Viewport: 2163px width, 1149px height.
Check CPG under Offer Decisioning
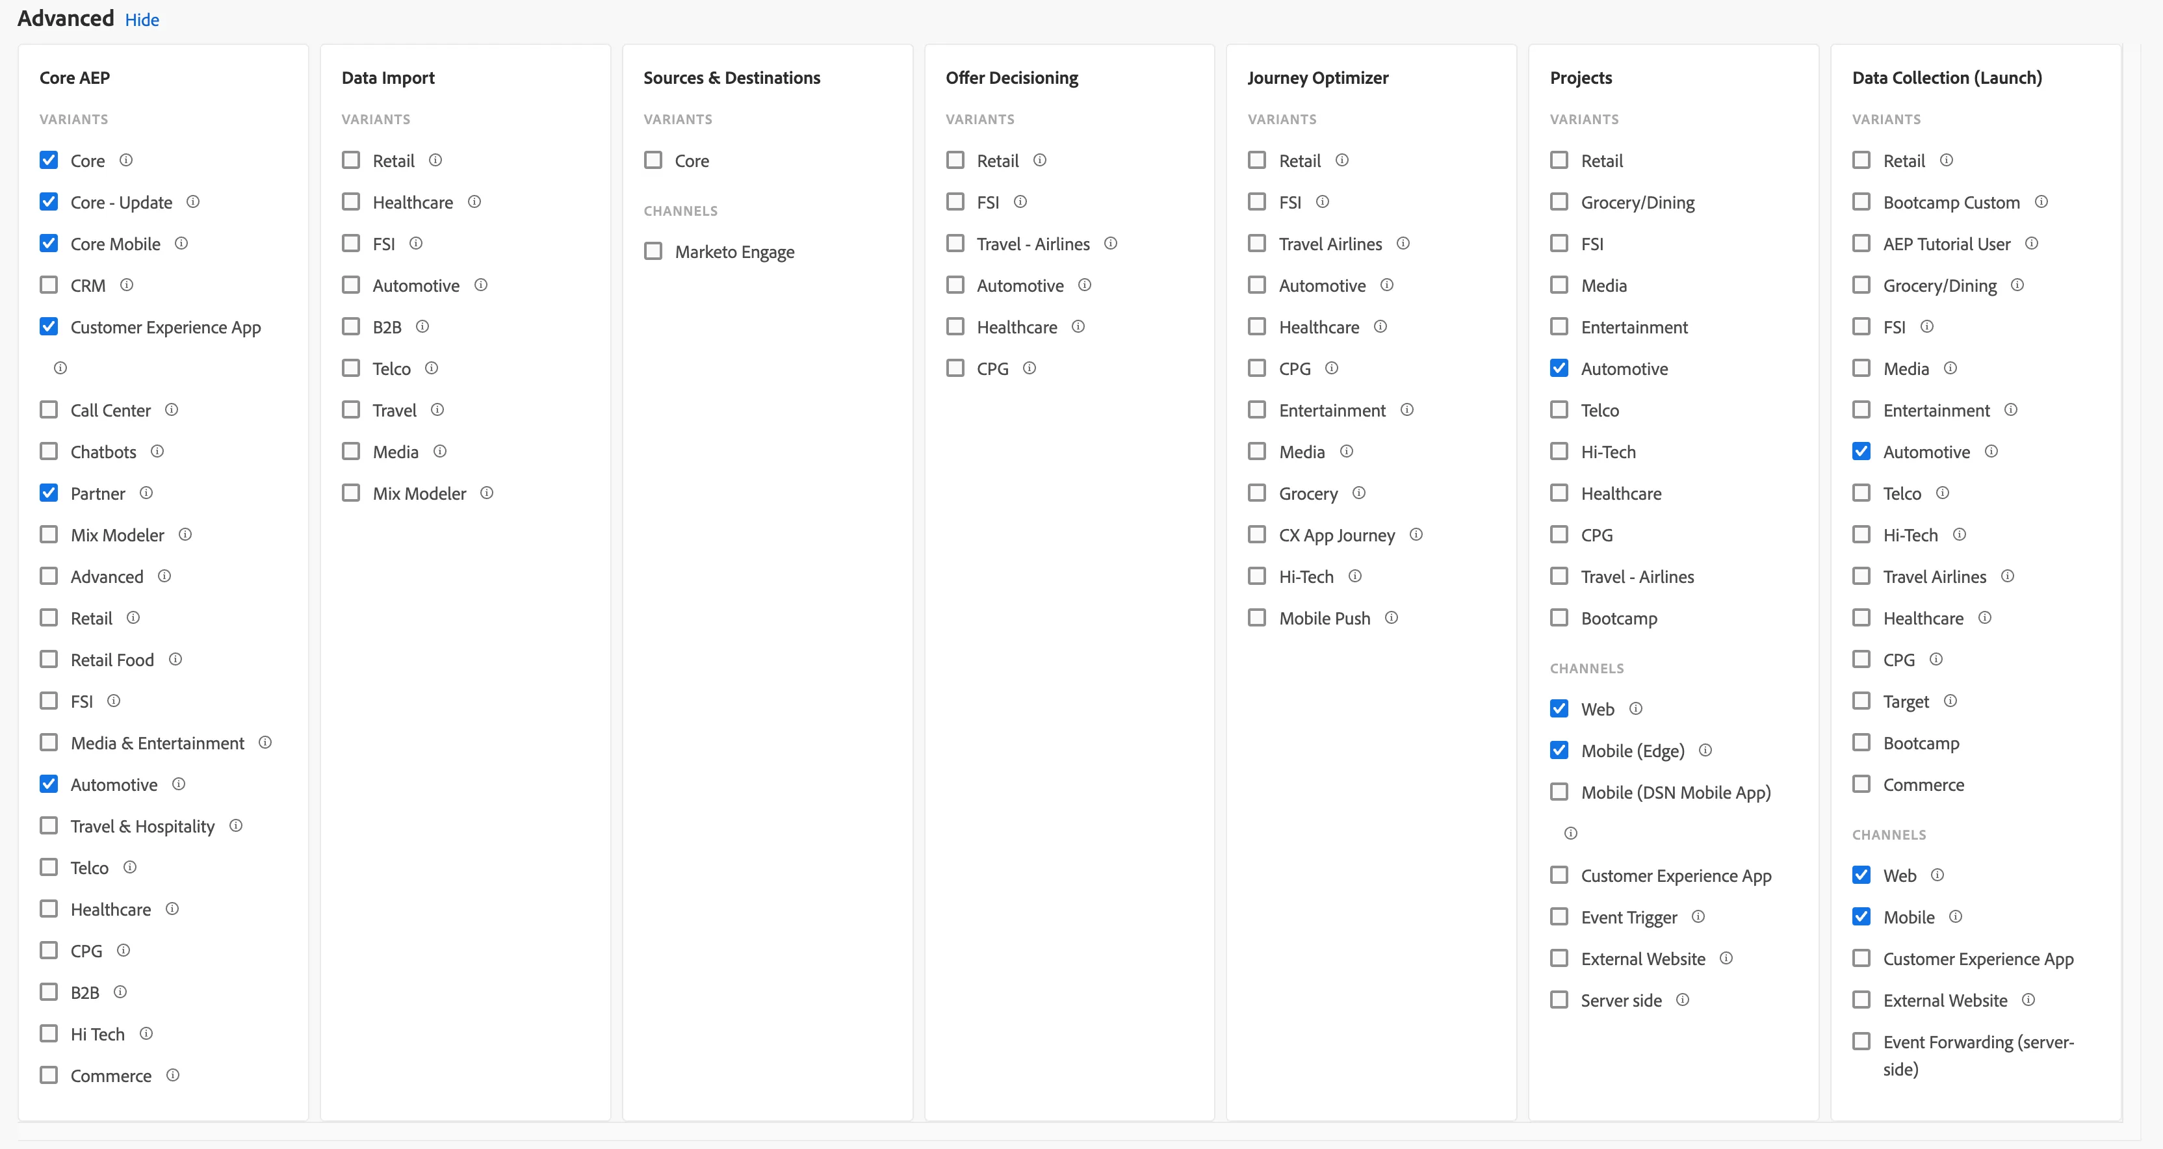pos(955,368)
